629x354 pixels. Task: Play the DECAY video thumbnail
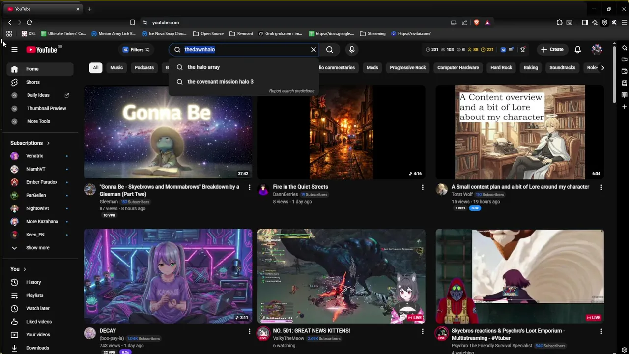coord(168,276)
